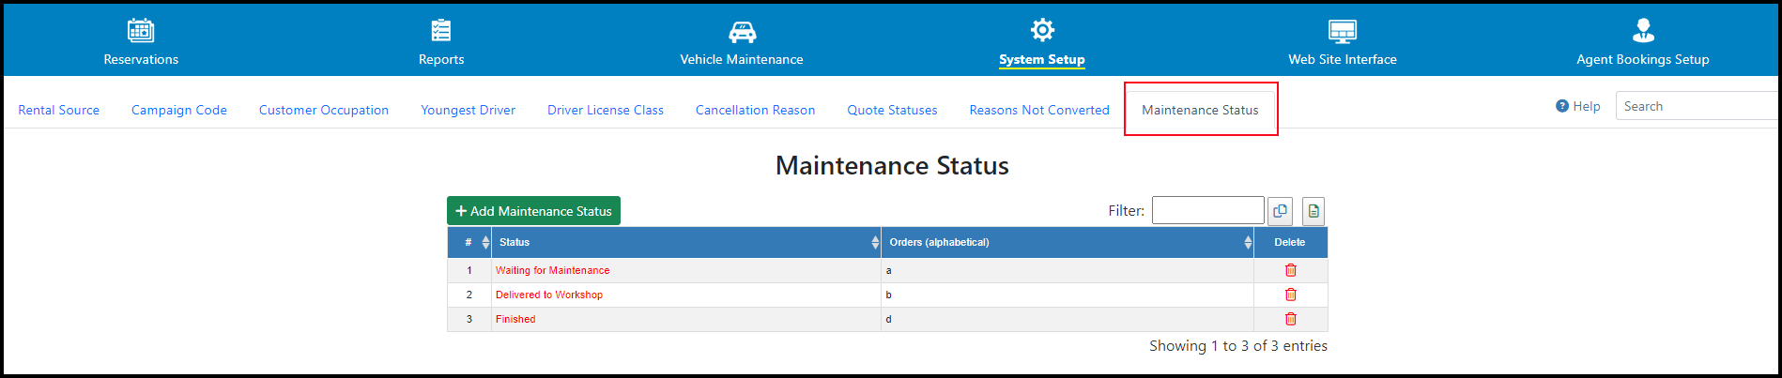Click the Agent Bookings Setup person icon
Screen dimensions: 1782x378
[x=1643, y=30]
